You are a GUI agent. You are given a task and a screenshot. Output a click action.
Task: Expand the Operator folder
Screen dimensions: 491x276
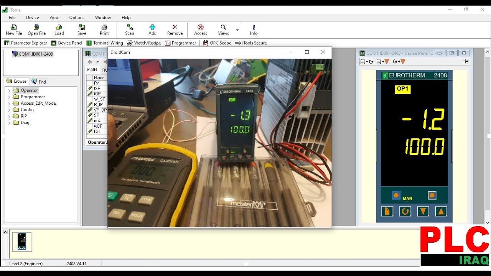(x=9, y=90)
